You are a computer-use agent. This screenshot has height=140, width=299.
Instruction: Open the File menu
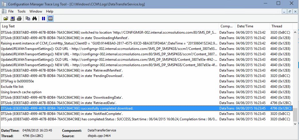click(11, 11)
